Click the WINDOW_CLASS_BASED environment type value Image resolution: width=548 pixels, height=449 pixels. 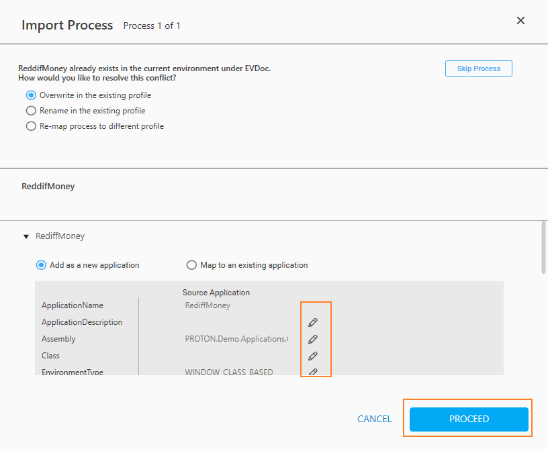point(229,372)
